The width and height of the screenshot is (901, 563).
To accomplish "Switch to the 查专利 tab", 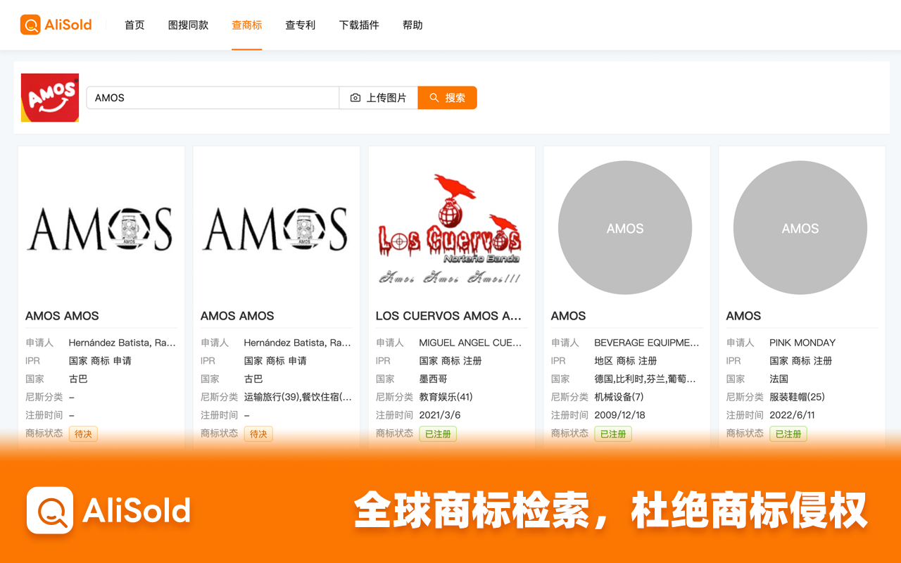I will [x=301, y=25].
